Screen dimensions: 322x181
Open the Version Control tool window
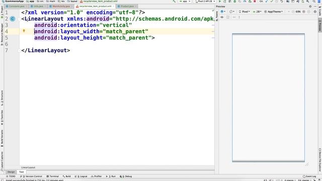tap(31, 176)
